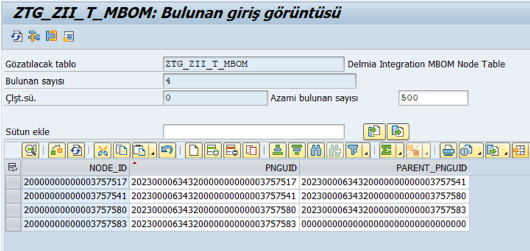This screenshot has height=251, width=530.
Task: Click the blue-orange puzzle piece icon
Action: (x=51, y=36)
